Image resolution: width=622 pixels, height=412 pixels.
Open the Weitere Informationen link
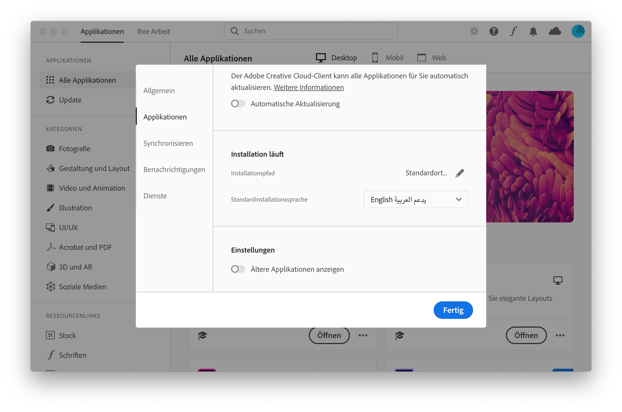click(x=309, y=87)
